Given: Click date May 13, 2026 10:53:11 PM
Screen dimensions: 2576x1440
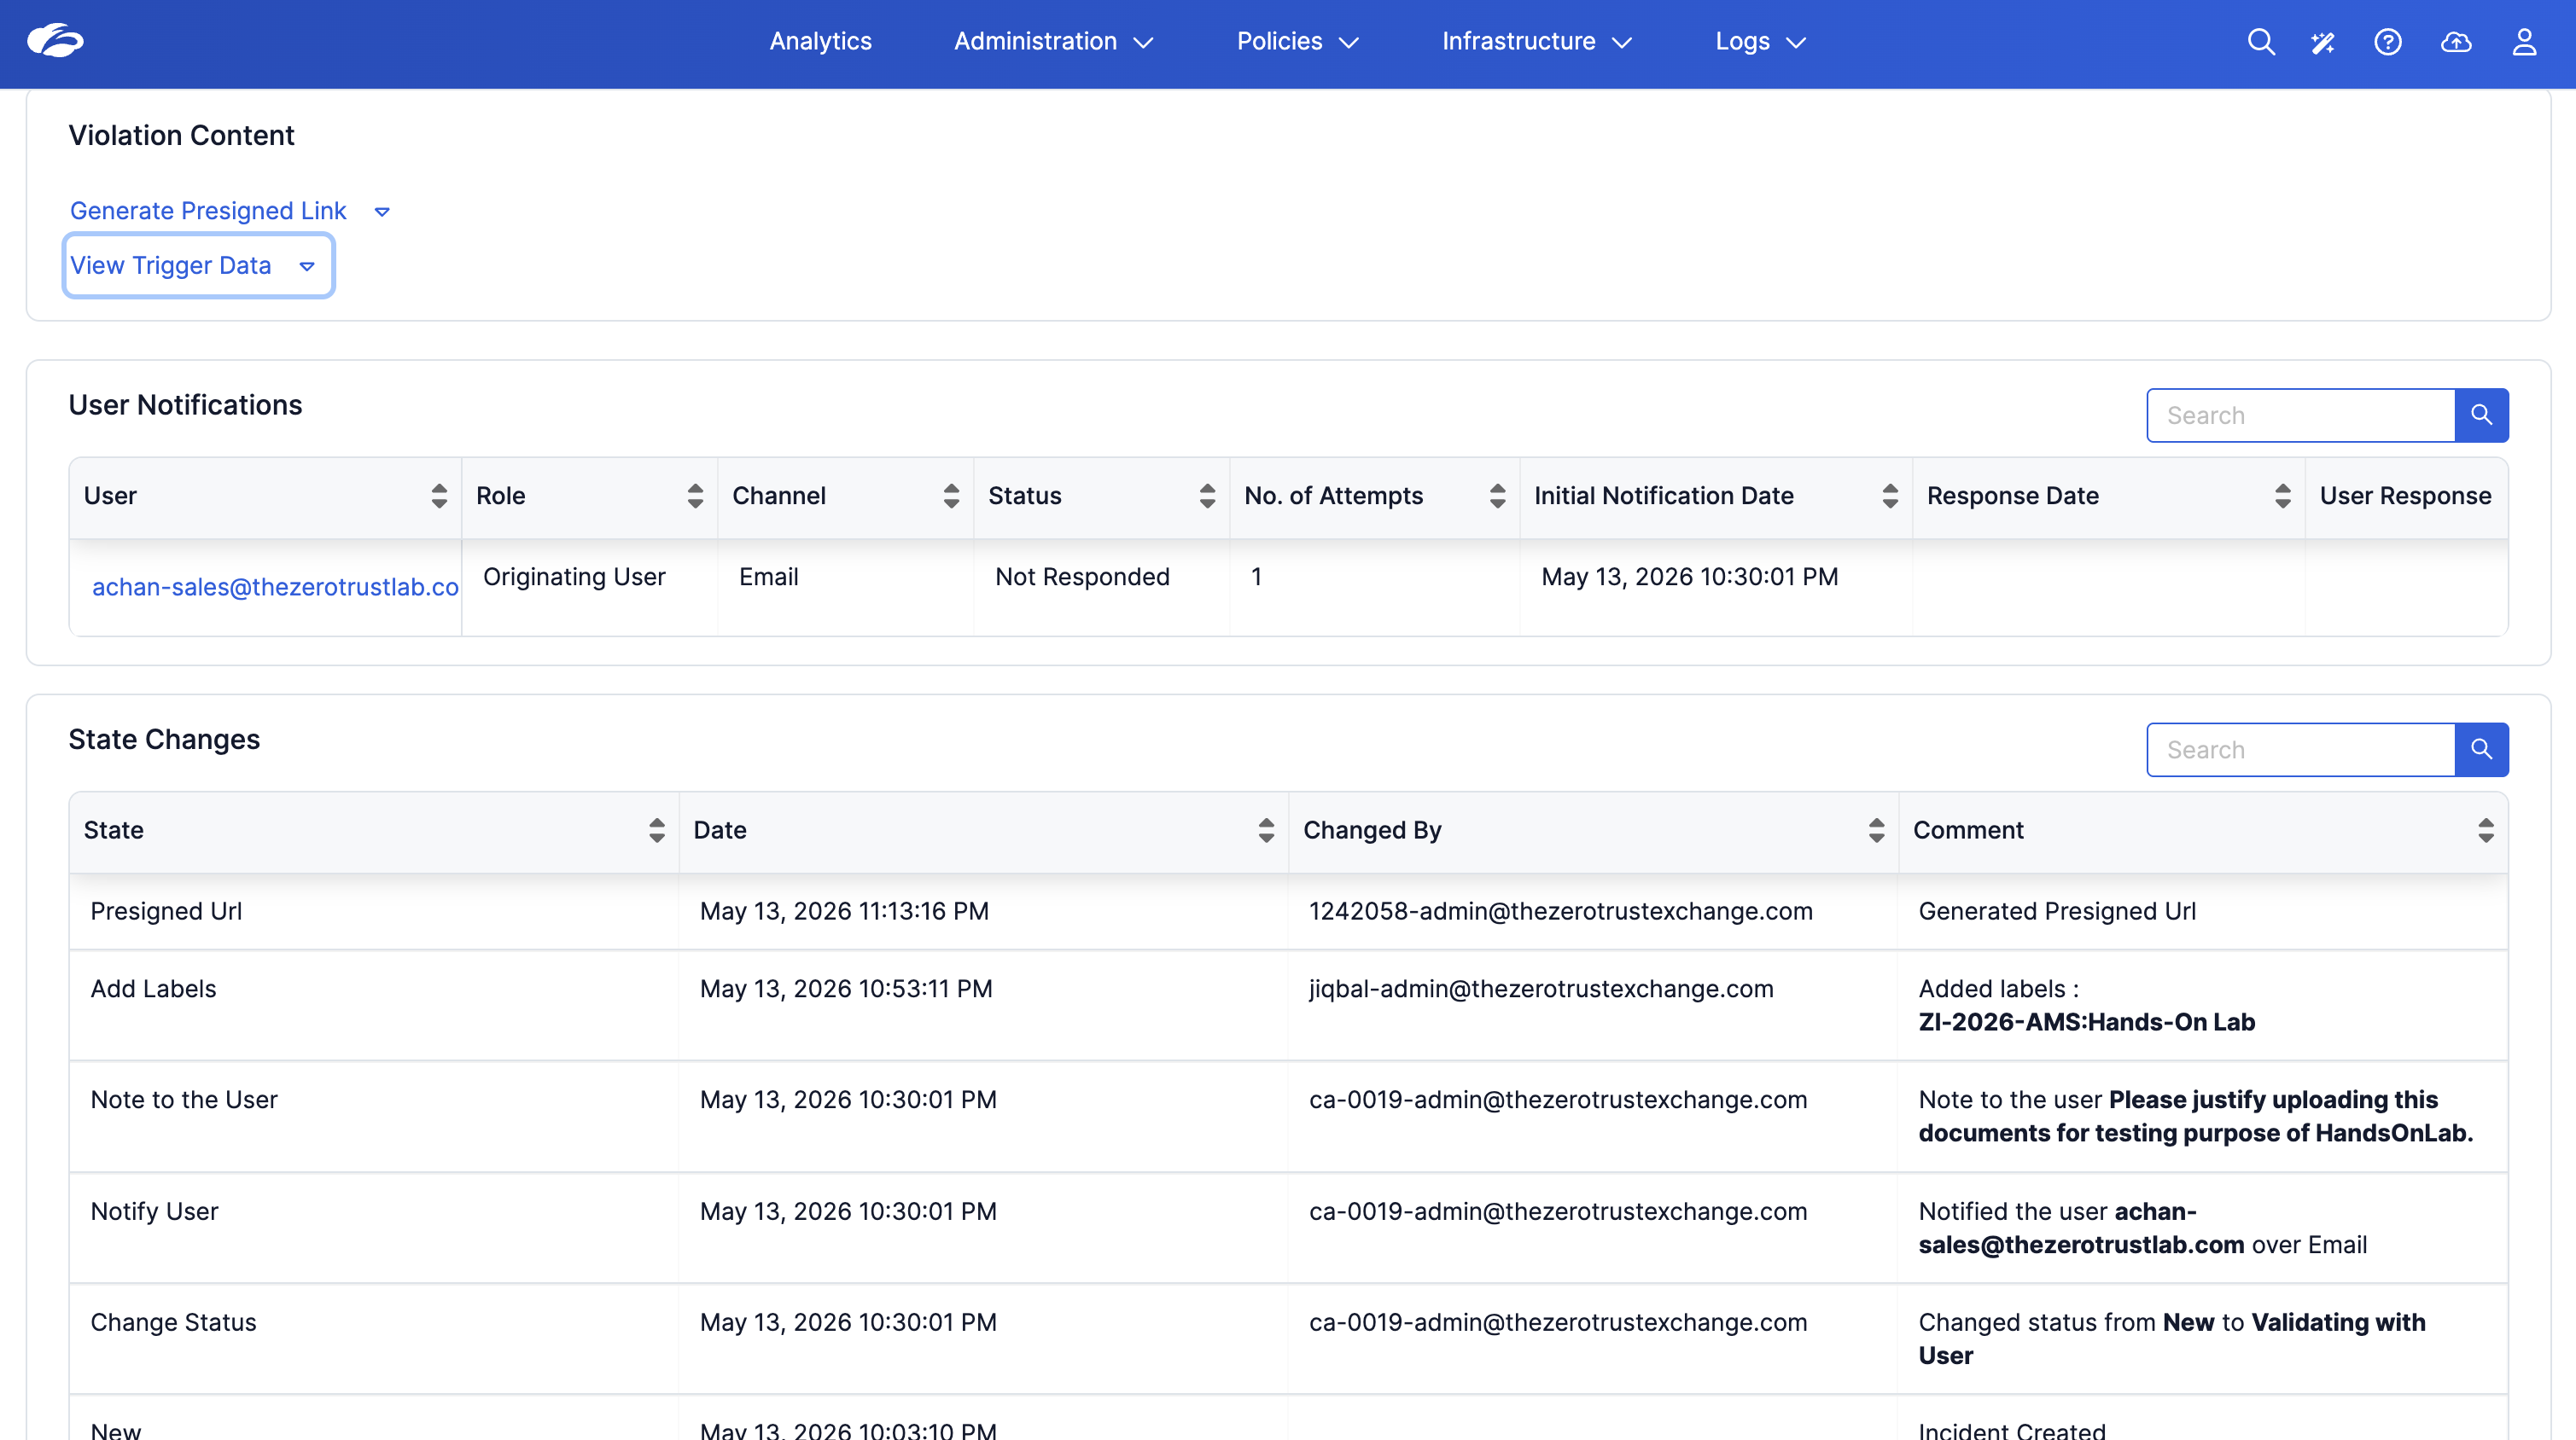Looking at the screenshot, I should click(846, 989).
